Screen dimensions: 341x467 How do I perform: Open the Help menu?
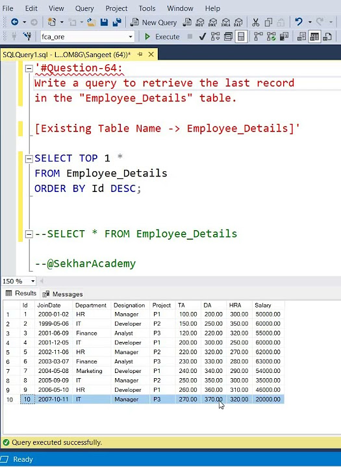212,8
